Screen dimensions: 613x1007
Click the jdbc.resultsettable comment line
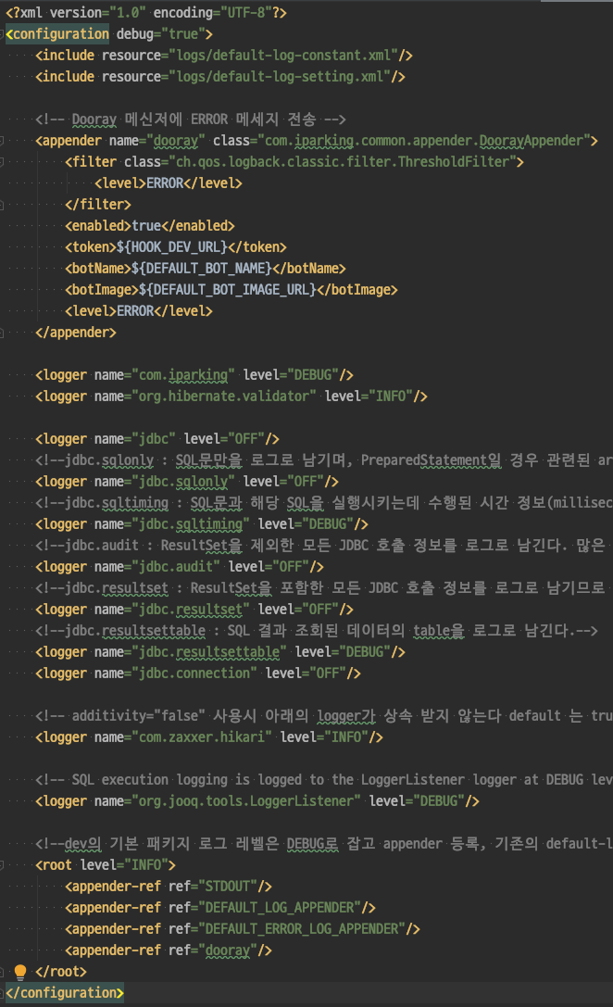(x=317, y=631)
